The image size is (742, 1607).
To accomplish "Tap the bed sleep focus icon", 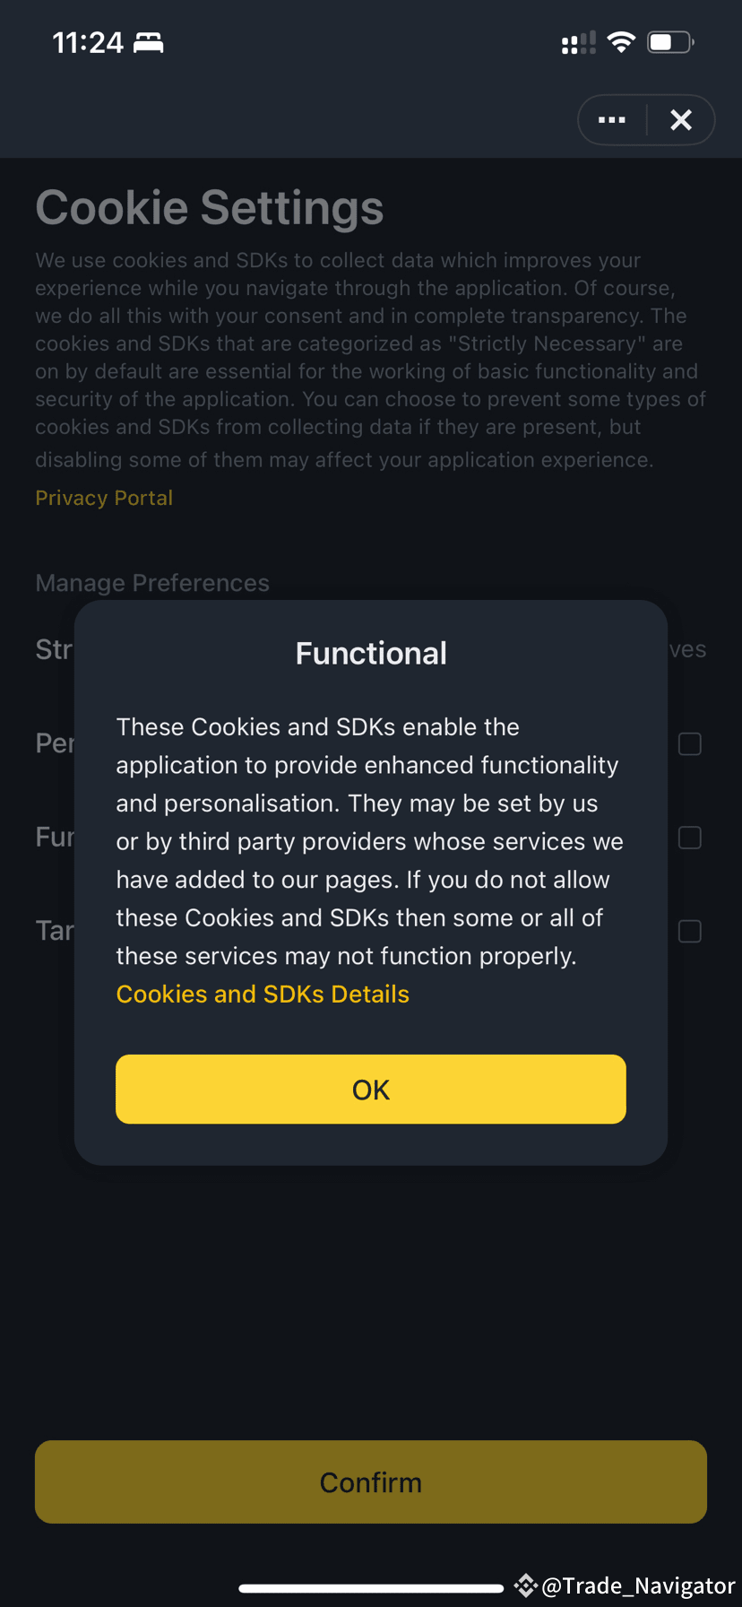I will point(149,42).
